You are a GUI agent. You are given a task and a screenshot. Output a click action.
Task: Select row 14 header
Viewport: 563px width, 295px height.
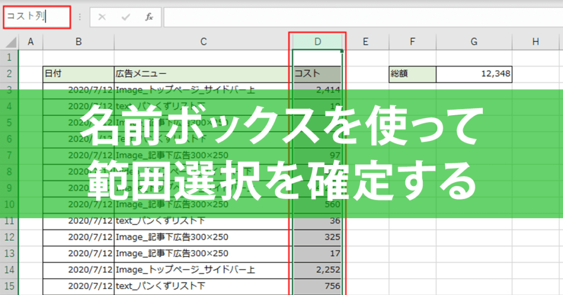9,270
